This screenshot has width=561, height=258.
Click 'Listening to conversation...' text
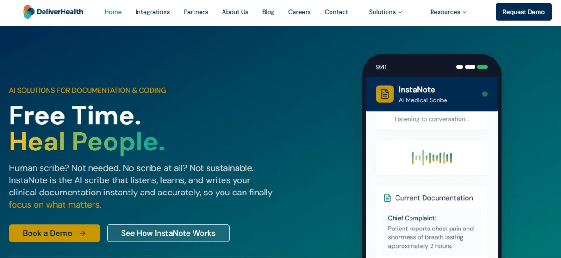coord(432,119)
